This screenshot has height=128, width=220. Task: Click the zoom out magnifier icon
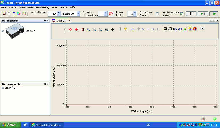tap(100, 29)
